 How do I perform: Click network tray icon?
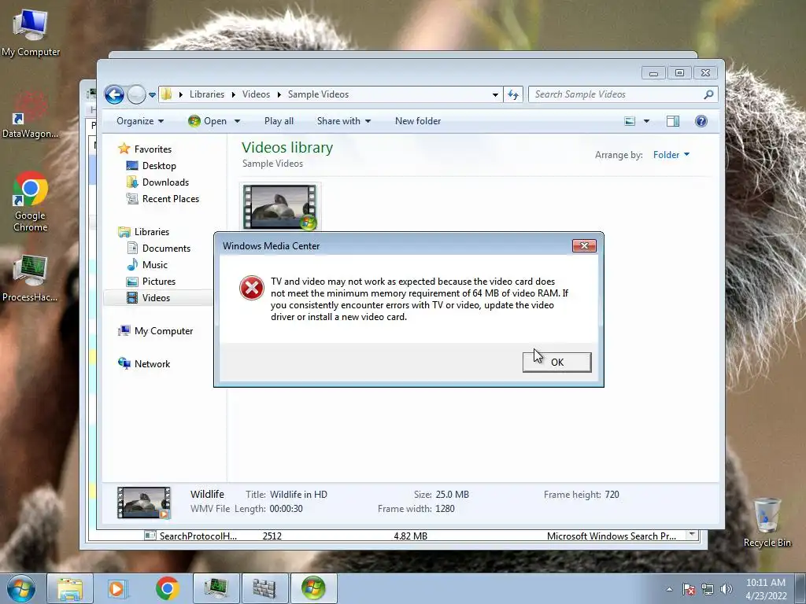(708, 589)
